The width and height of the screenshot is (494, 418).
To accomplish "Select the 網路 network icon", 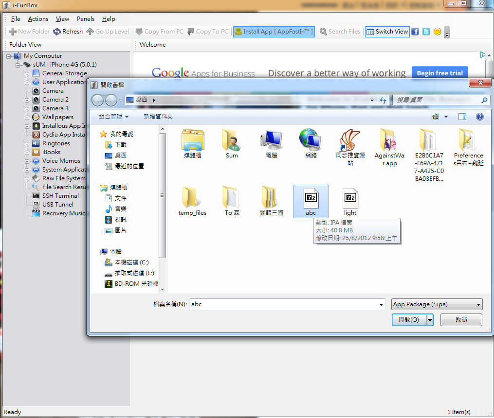I will (x=311, y=144).
